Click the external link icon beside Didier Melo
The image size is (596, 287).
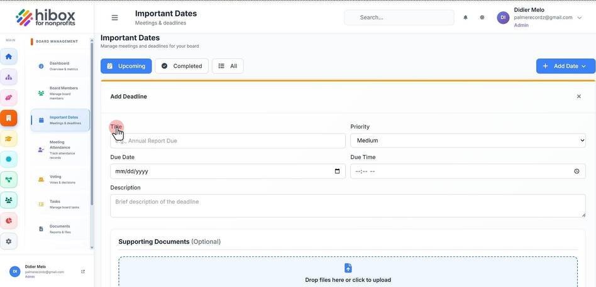(83, 271)
